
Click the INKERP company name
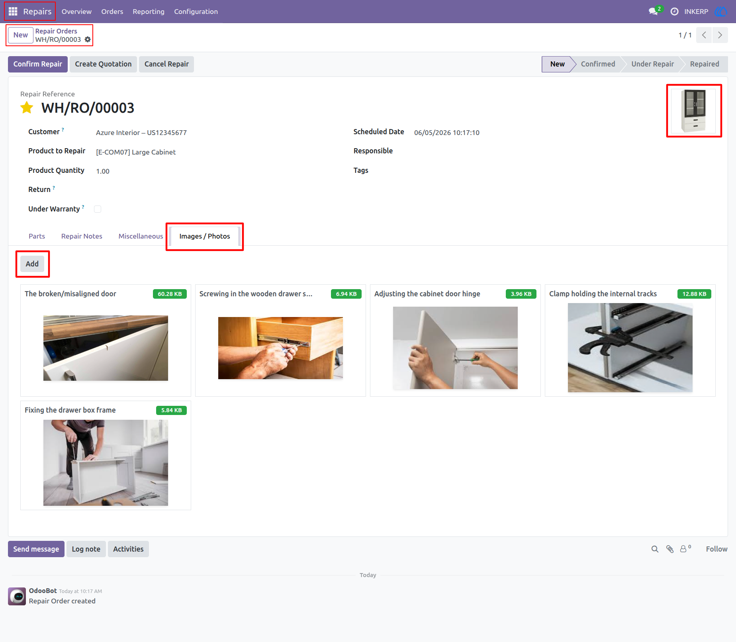click(696, 12)
